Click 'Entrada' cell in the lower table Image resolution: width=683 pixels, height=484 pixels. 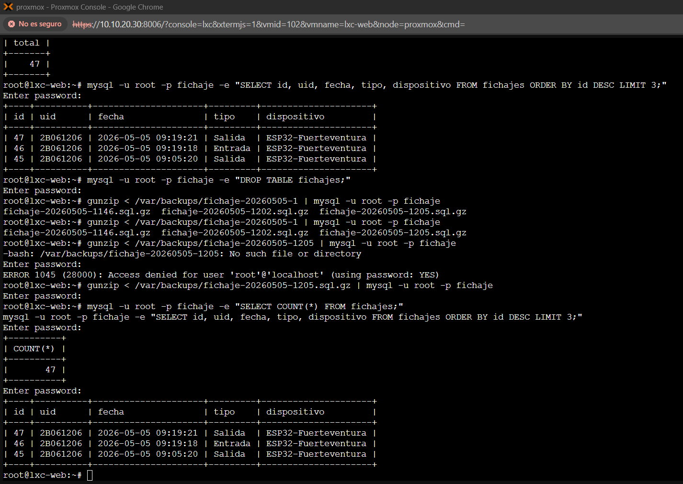(232, 443)
